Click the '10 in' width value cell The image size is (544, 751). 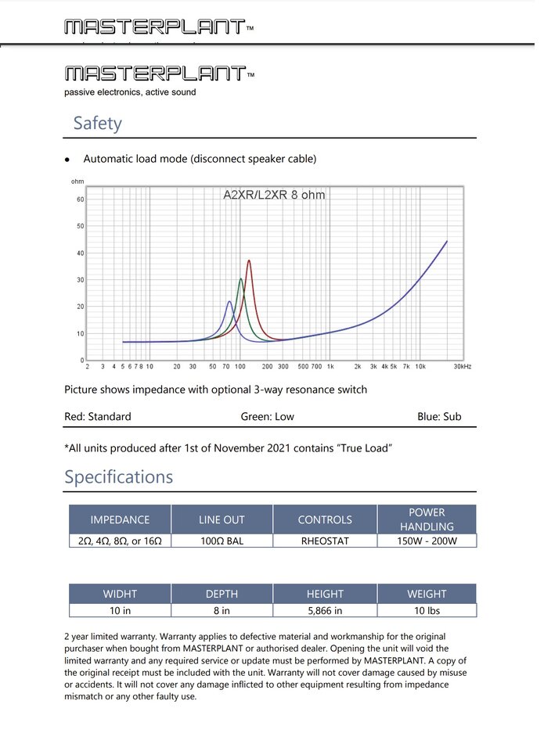(x=120, y=610)
